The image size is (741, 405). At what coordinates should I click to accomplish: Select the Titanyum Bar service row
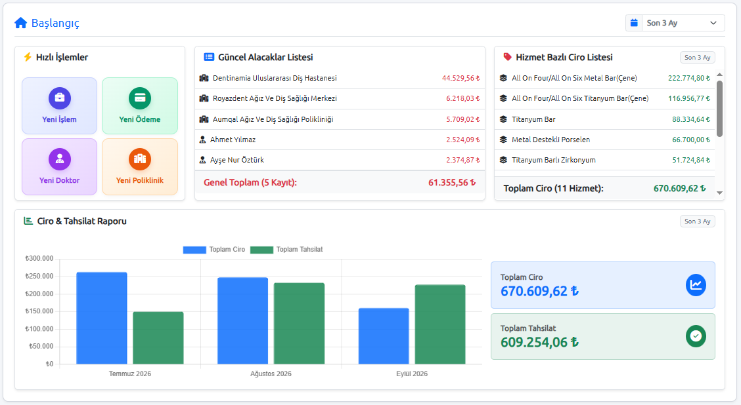(x=605, y=119)
